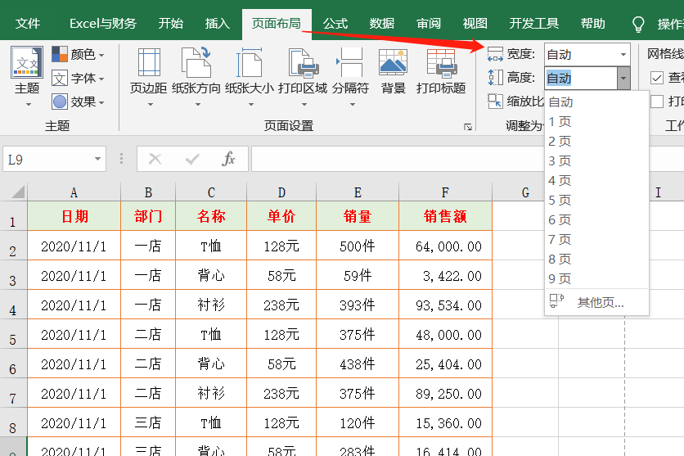Open the 页面布局 tab
The height and width of the screenshot is (456, 684).
(277, 23)
